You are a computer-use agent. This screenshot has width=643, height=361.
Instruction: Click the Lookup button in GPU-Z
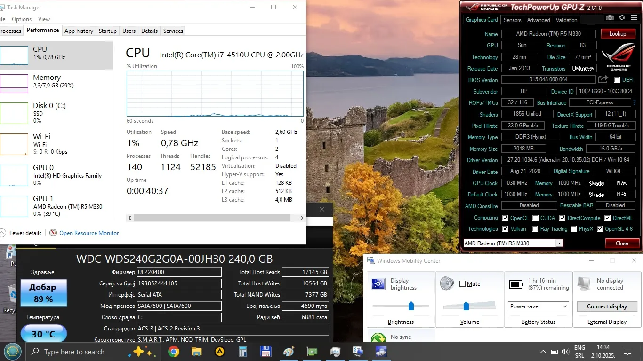pyautogui.click(x=618, y=34)
